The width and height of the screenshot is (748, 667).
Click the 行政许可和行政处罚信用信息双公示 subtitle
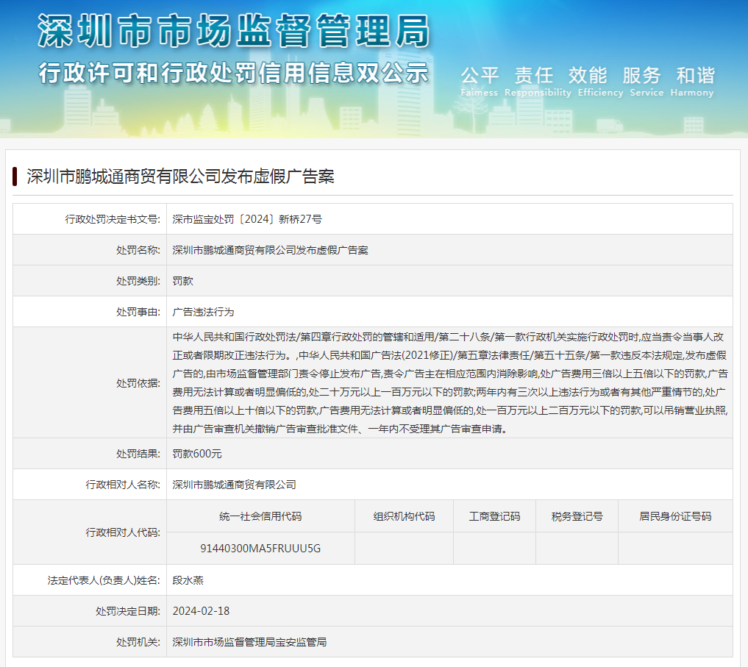[x=234, y=73]
